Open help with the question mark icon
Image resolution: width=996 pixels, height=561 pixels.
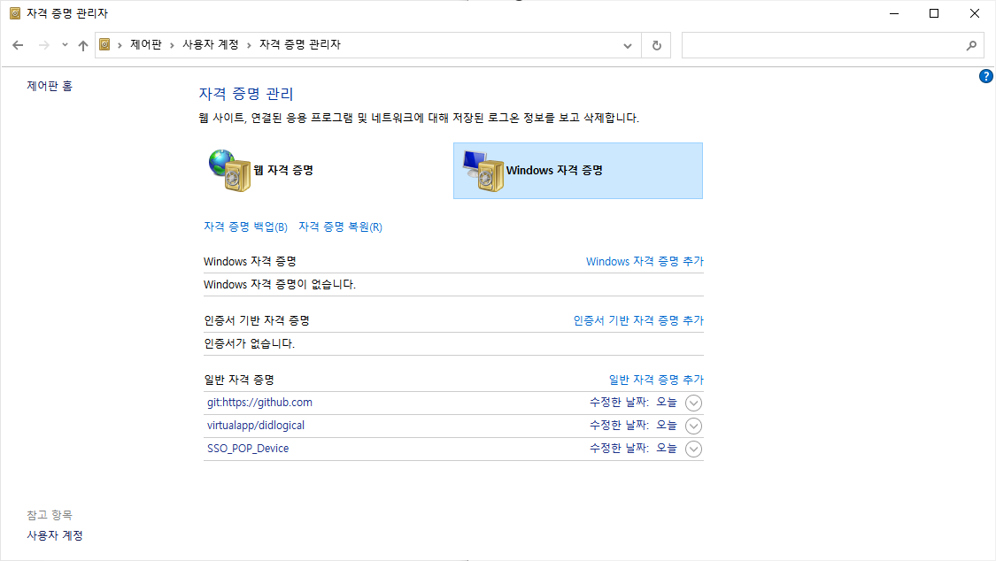986,76
